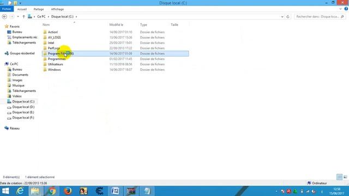Open Groupe résidentiel in navigation pane

(x=22, y=53)
